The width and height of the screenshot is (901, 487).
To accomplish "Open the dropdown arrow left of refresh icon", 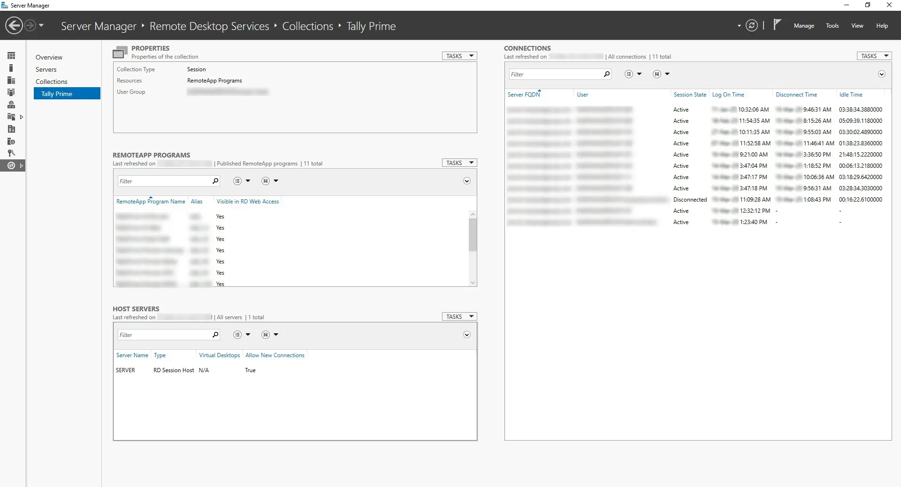I will (x=739, y=26).
